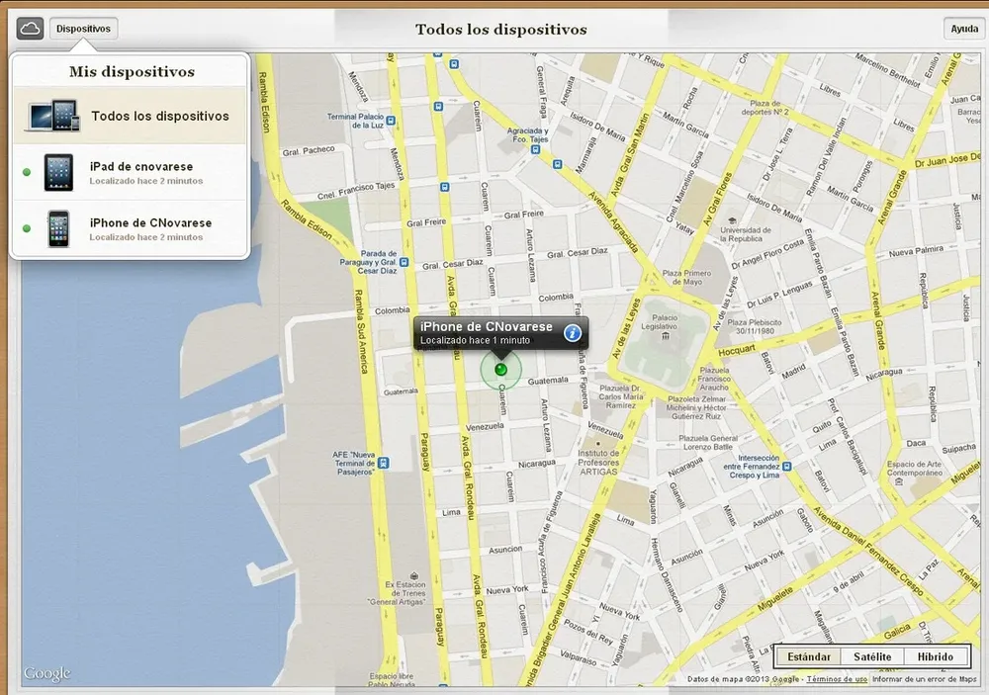Click the Google logo on map
The height and width of the screenshot is (695, 989).
point(47,673)
